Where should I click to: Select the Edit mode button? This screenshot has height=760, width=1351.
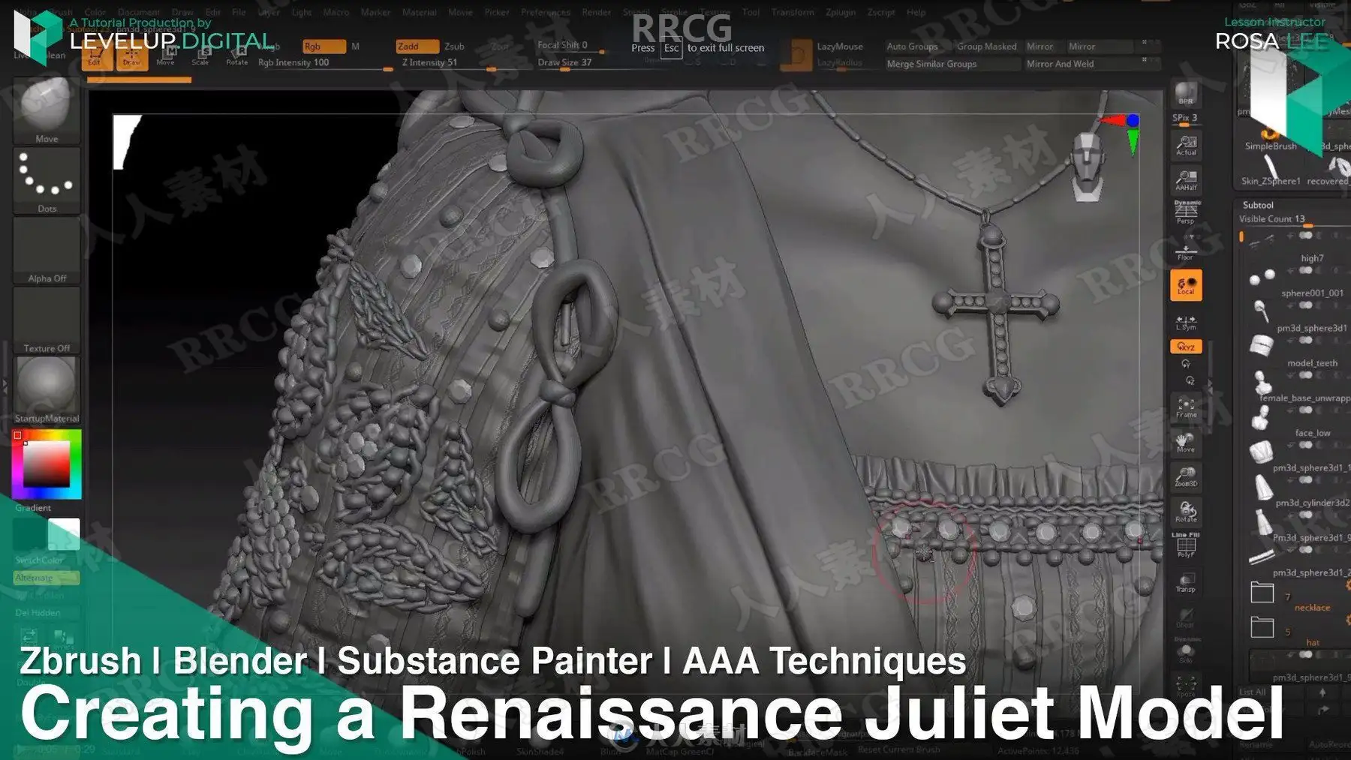tap(95, 56)
